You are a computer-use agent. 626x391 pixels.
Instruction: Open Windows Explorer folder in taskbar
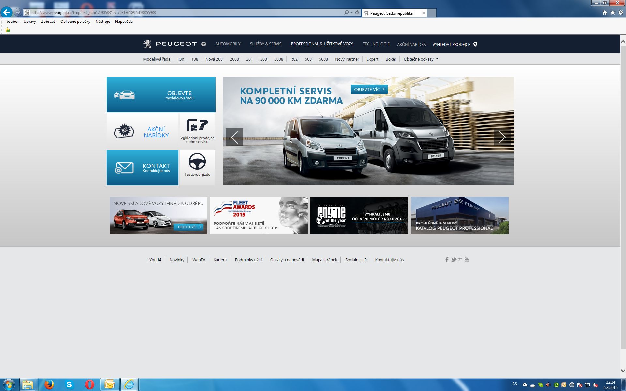point(28,384)
